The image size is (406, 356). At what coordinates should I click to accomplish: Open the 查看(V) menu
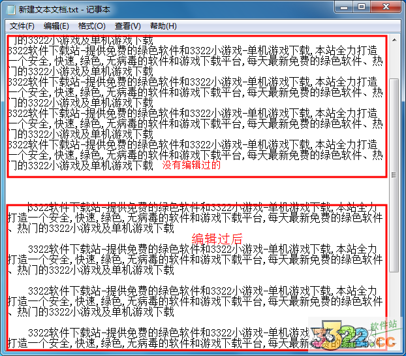point(128,26)
